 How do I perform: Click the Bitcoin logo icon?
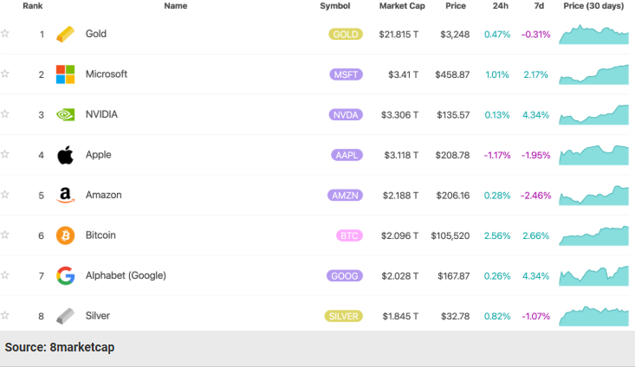coord(65,235)
